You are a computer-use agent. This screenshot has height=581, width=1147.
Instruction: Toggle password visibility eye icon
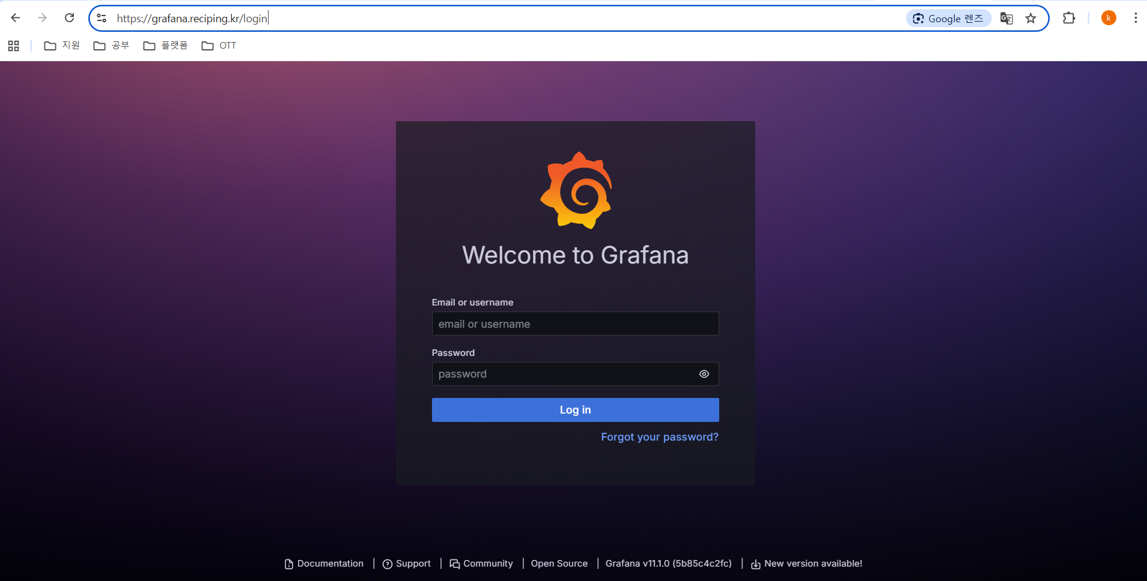tap(704, 374)
